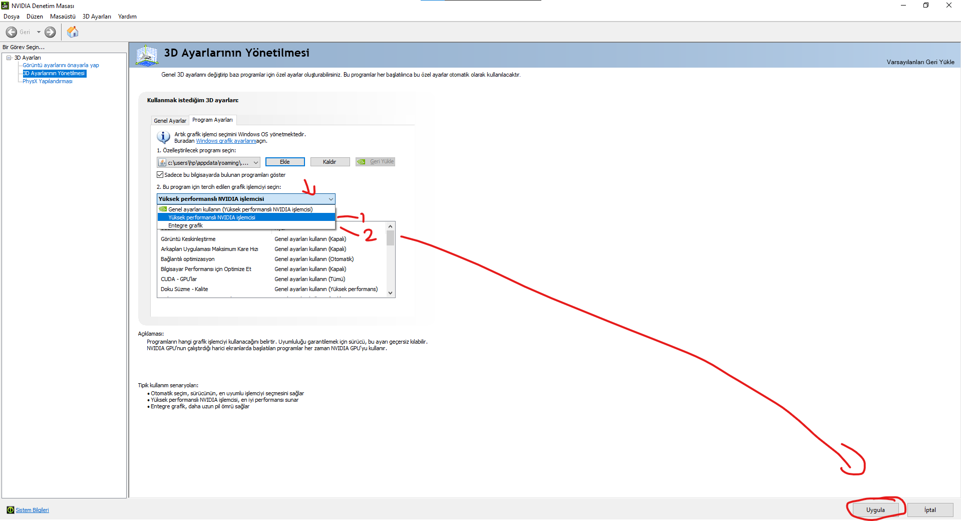Open the home page icon in toolbar
This screenshot has width=961, height=521.
coord(73,32)
